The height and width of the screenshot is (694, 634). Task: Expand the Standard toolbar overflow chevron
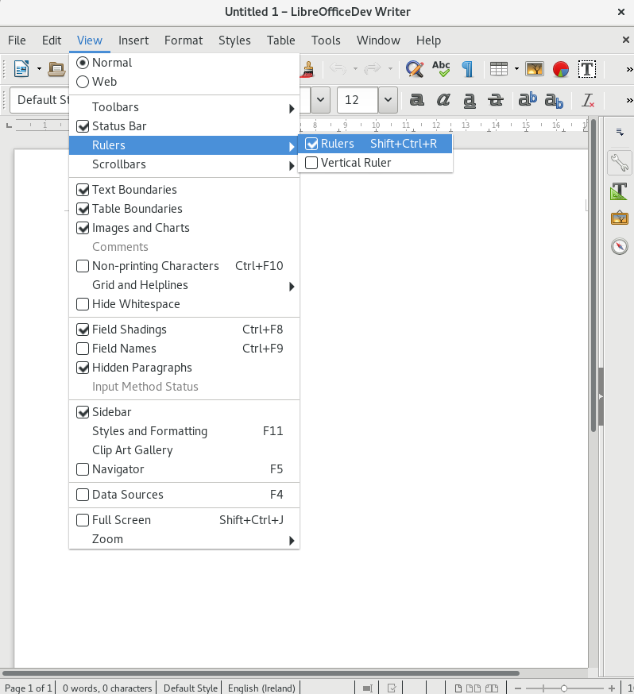click(629, 70)
